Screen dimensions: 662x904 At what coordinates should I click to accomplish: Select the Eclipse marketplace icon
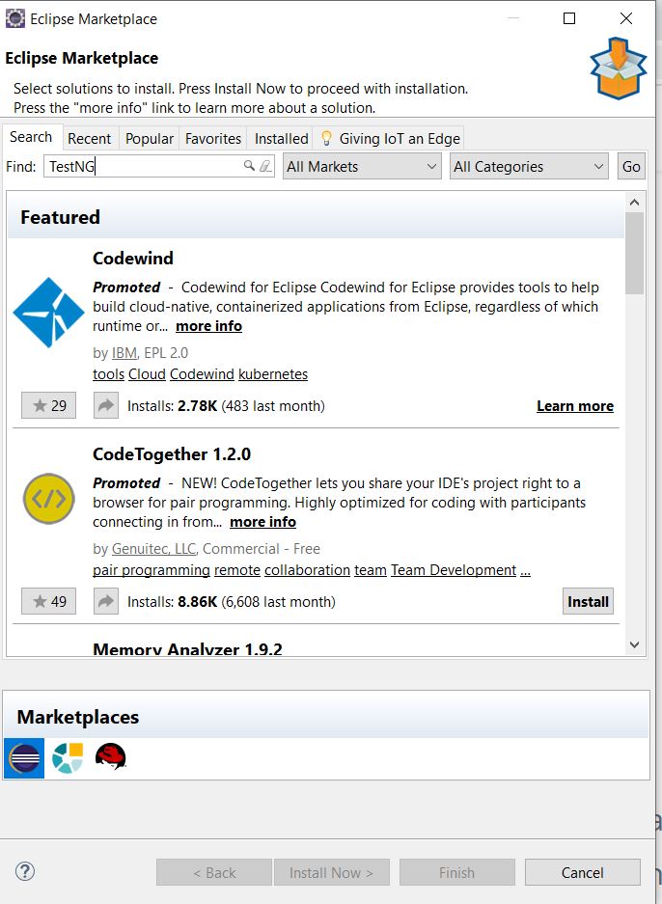coord(24,758)
